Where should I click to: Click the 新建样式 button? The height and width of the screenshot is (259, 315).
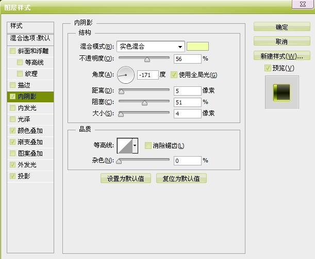(282, 56)
